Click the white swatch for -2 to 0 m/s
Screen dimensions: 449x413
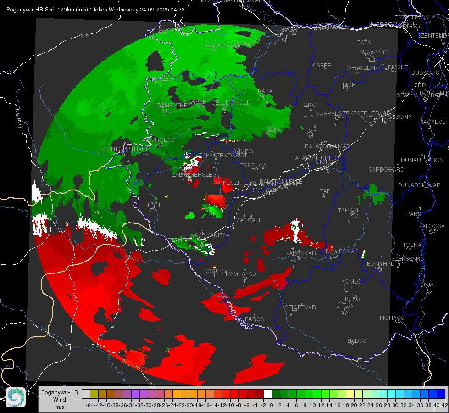267,394
